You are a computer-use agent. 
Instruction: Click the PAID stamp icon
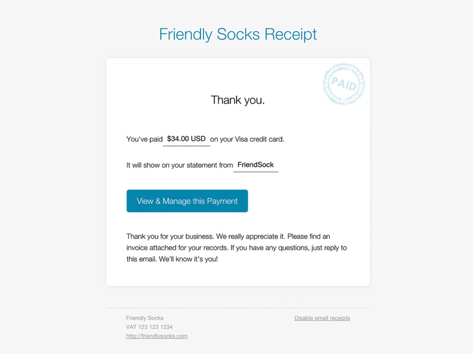344,84
